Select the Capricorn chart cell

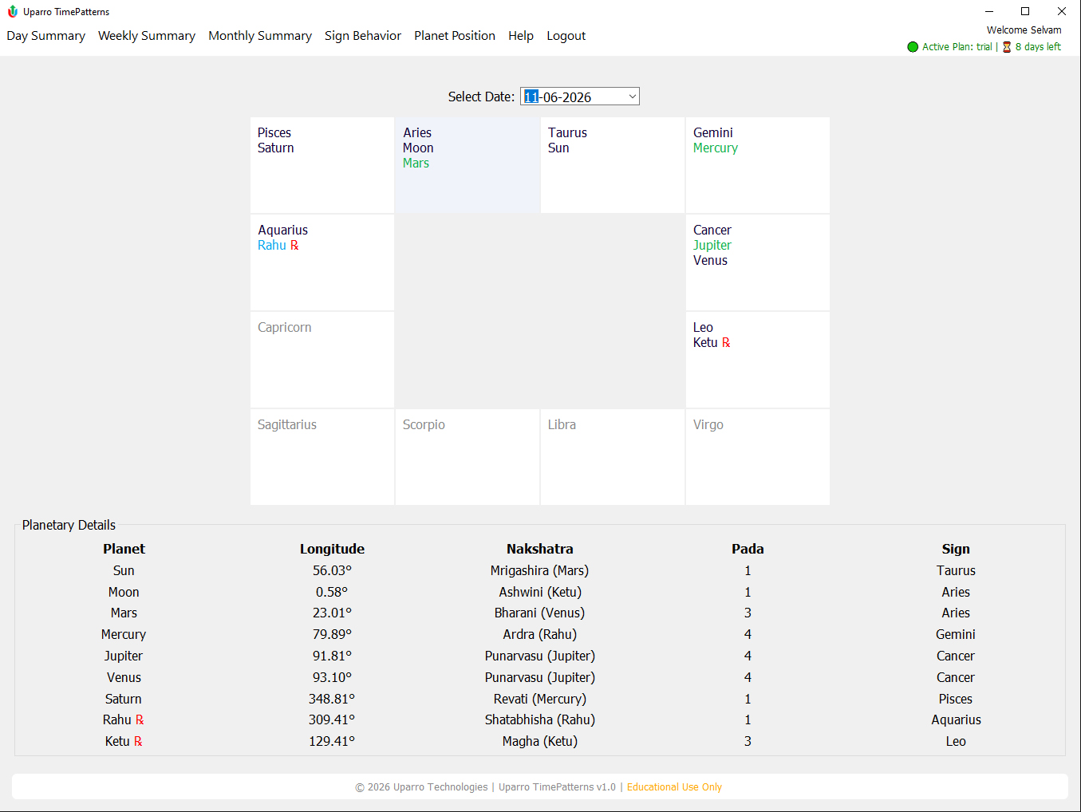(322, 360)
